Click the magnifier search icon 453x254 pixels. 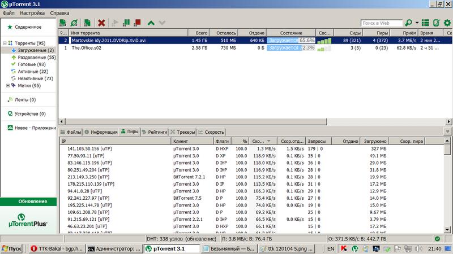tap(408, 23)
